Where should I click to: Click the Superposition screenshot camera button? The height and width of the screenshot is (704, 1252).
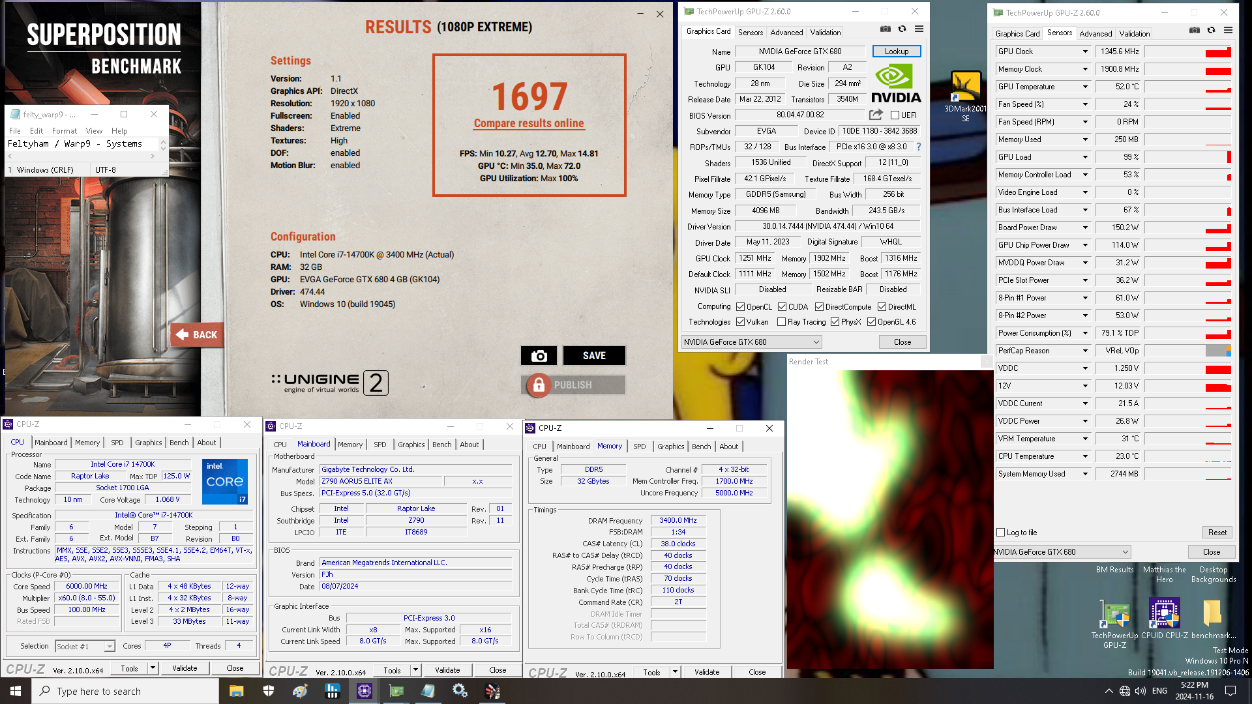point(539,355)
